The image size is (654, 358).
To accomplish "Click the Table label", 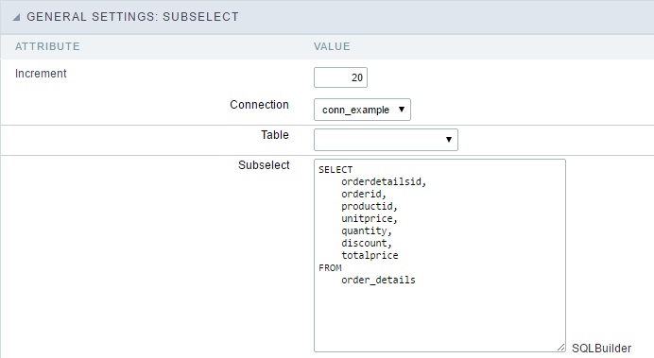I will (x=275, y=135).
